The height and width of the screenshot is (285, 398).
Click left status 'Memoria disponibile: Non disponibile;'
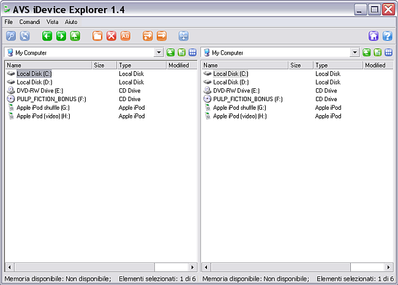click(58, 279)
